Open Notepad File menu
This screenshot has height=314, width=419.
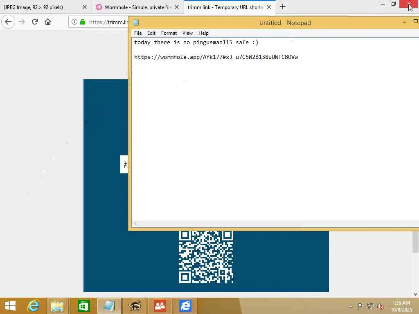click(138, 33)
